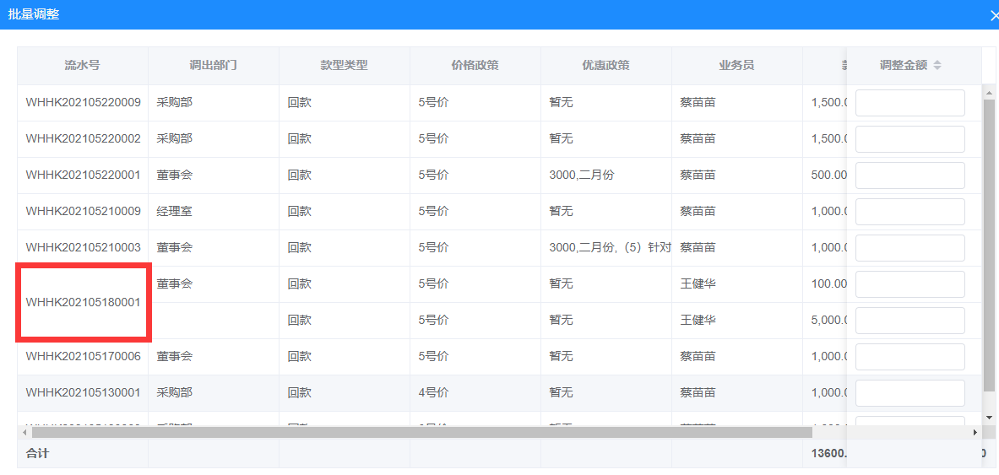Click the 500.00 amount cell
This screenshot has height=475, width=999.
click(x=829, y=175)
